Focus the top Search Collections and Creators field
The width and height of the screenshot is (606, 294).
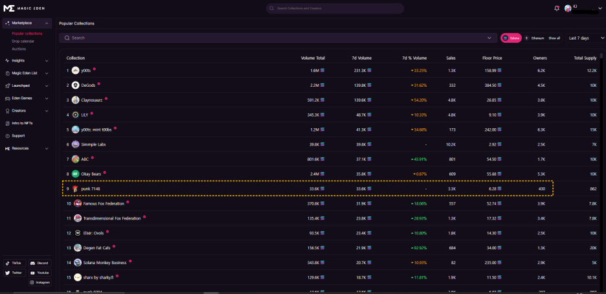pos(335,8)
